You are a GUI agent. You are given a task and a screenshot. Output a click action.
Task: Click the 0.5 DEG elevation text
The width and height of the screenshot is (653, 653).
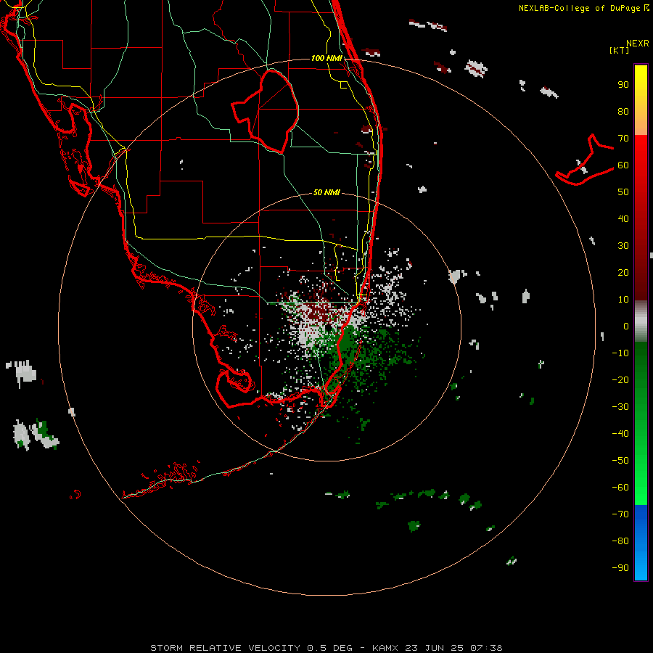click(x=330, y=648)
